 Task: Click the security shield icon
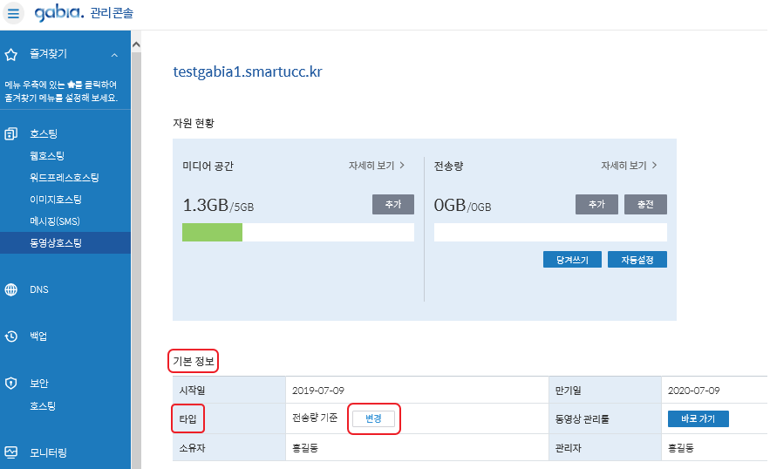pyautogui.click(x=10, y=384)
